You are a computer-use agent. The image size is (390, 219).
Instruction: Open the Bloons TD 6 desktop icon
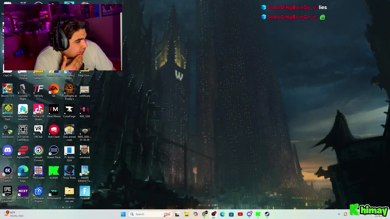coord(8,89)
